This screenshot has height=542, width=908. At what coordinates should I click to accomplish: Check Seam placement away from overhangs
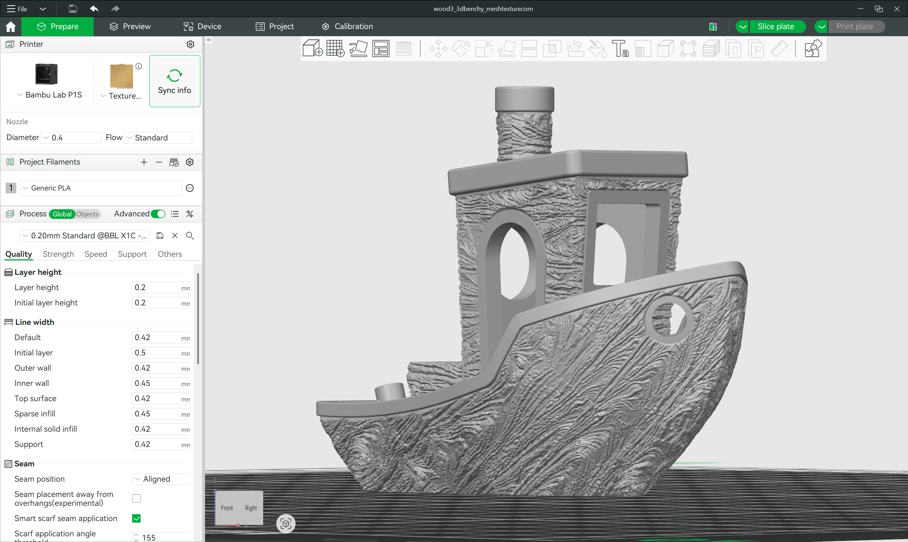click(136, 498)
